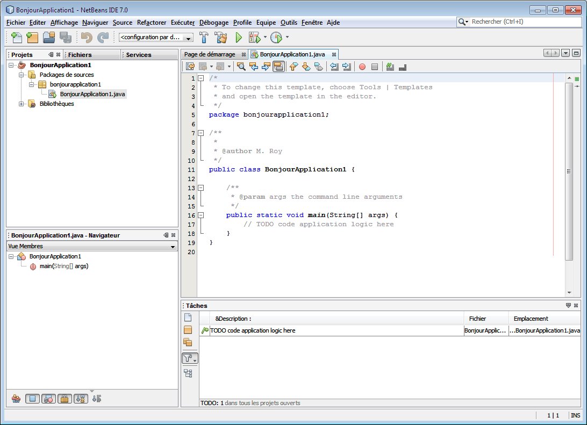Open the Débogage menu
The height and width of the screenshot is (425, 587).
click(214, 23)
